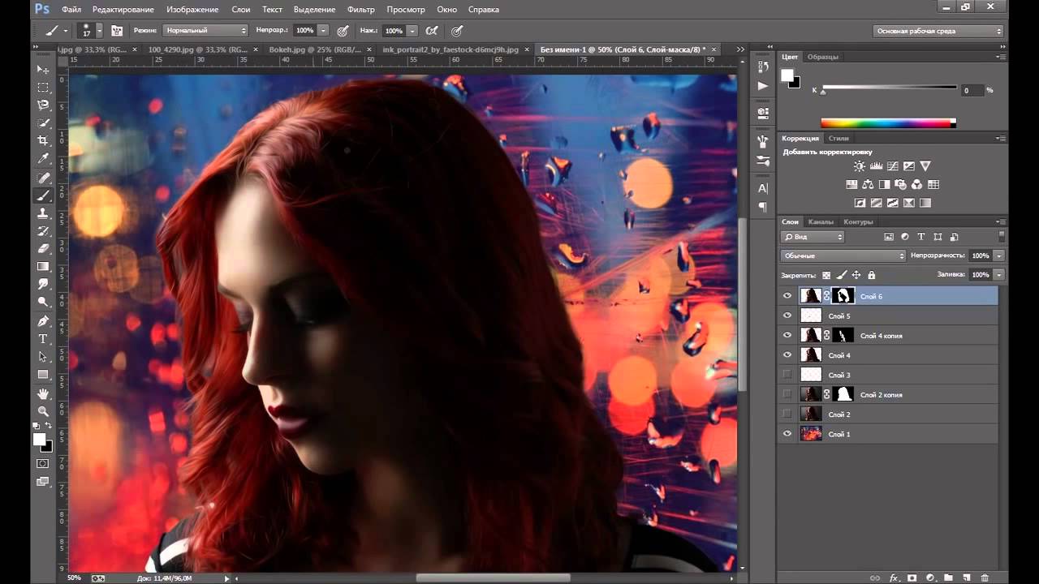Hide layer Слой 4 visibility eye
The width and height of the screenshot is (1039, 584).
(x=787, y=354)
